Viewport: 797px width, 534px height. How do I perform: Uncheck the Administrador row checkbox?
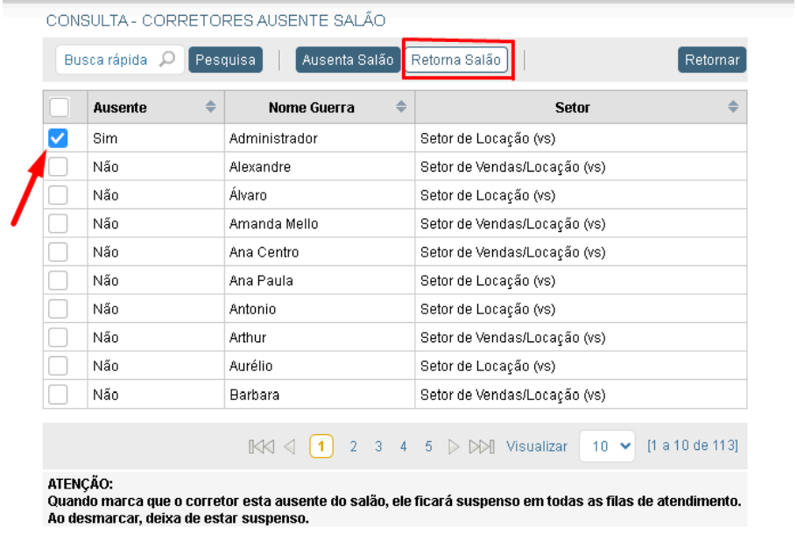(x=58, y=138)
